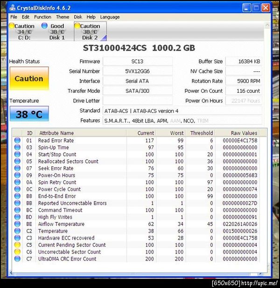The height and width of the screenshot is (288, 280).
Task: Click the Firmware SC13 field
Action: pyautogui.click(x=138, y=62)
